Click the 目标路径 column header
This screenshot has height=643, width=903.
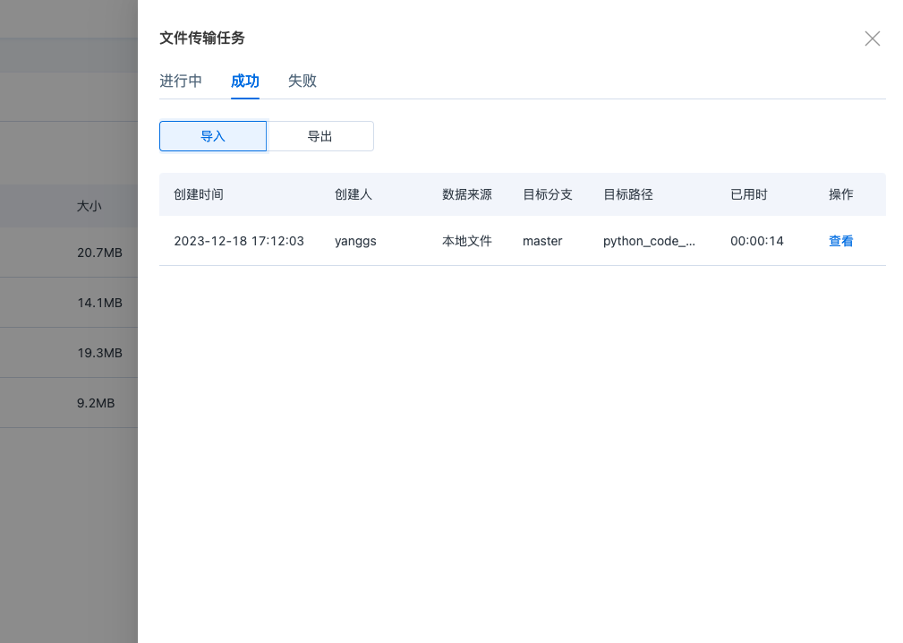(627, 194)
